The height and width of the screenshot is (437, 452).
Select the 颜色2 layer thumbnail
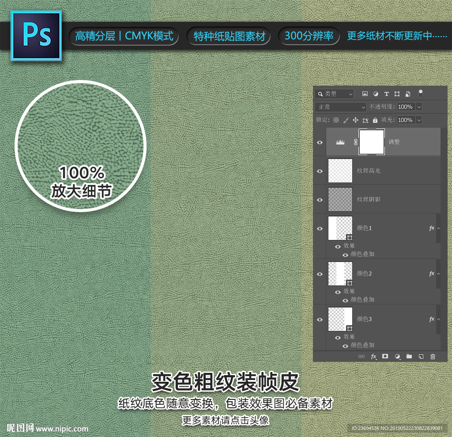pos(340,274)
